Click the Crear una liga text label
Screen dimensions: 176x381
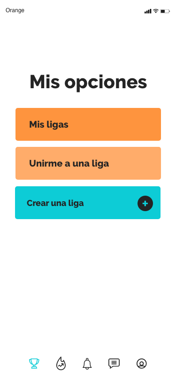55,203
